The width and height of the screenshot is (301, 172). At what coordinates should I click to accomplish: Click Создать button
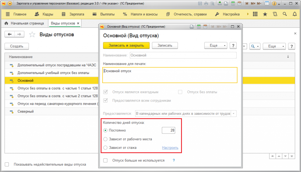17,46
